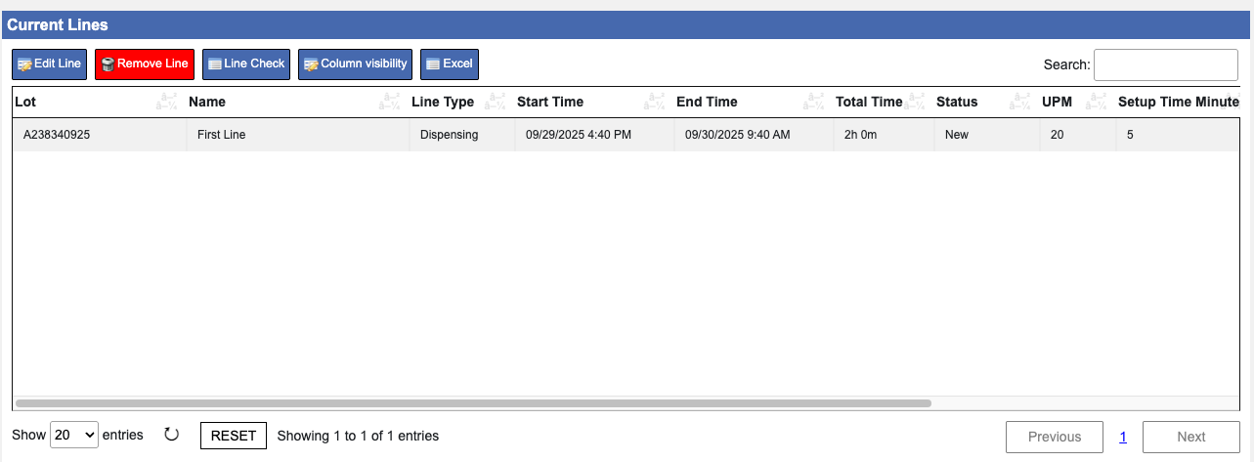
Task: Sort by the End Time icon
Action: click(814, 102)
